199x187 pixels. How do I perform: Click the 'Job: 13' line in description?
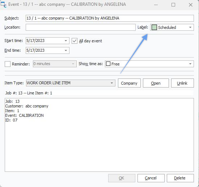coord(12,101)
